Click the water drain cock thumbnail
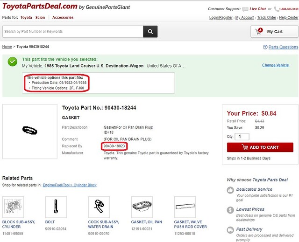This screenshot has height=242, width=299. 99,207
